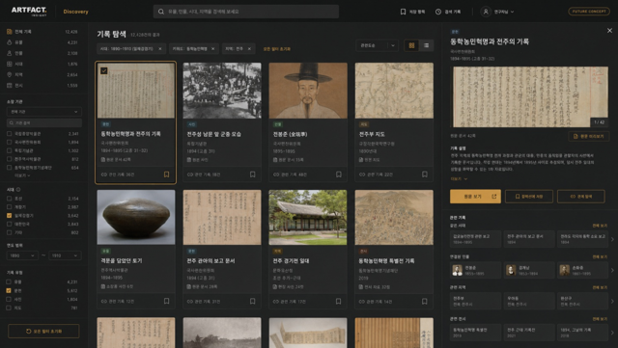
Task: Close the detail side panel
Action: pyautogui.click(x=609, y=30)
